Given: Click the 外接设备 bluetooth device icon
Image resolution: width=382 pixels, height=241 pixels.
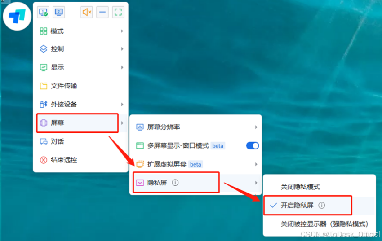Looking at the screenshot, I should 43,104.
